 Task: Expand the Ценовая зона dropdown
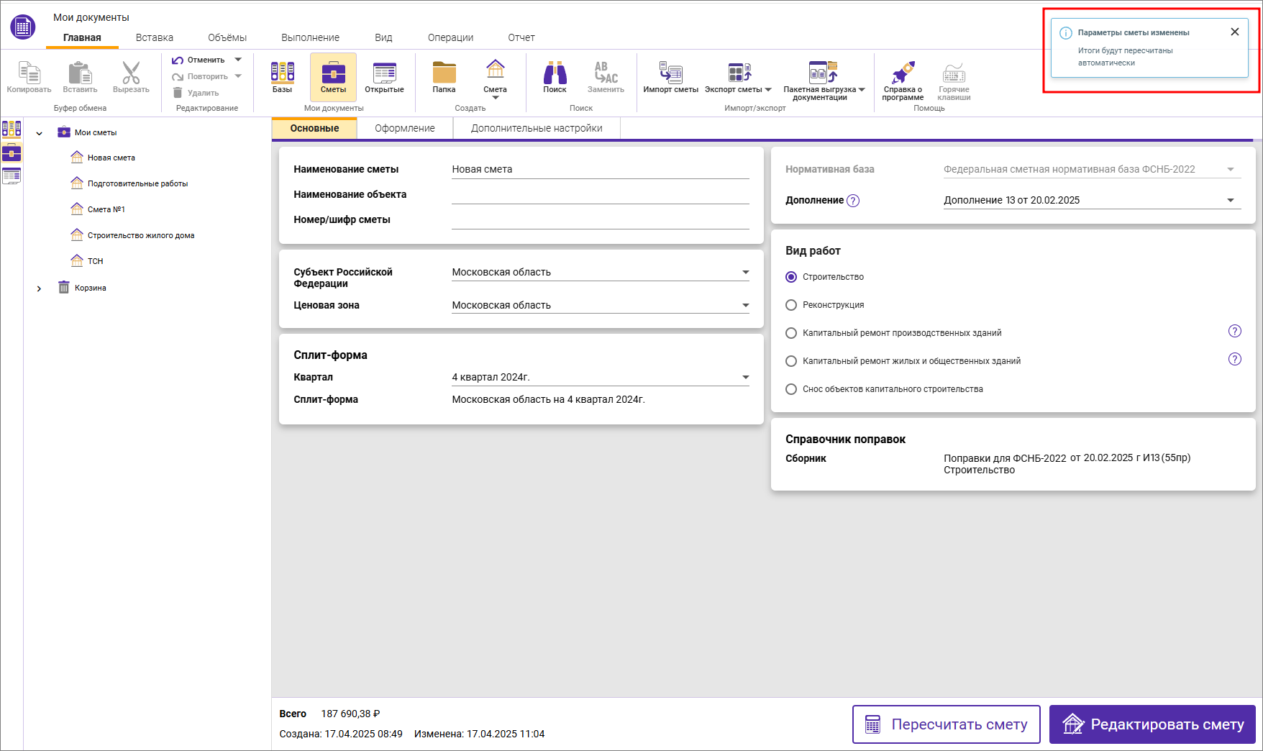coord(745,306)
